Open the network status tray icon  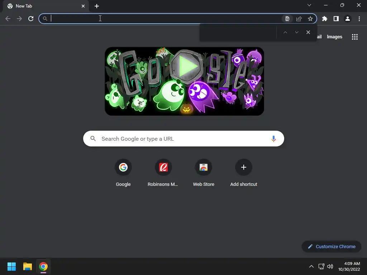321,266
